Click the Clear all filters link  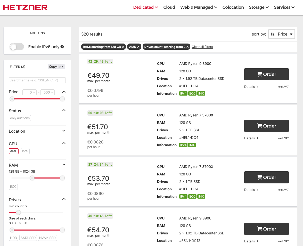point(202,47)
